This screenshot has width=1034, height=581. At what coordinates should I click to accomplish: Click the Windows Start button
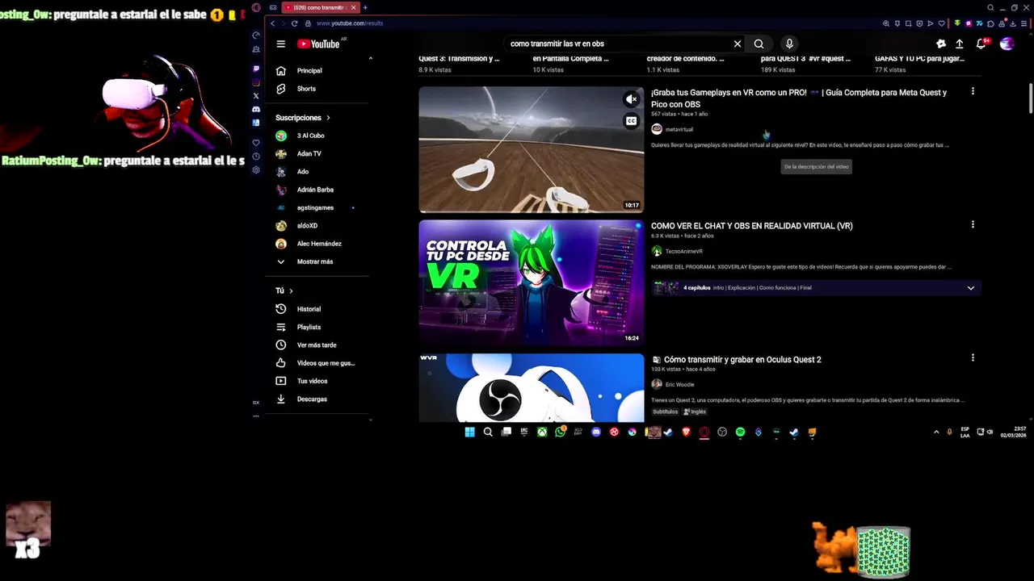pyautogui.click(x=469, y=433)
